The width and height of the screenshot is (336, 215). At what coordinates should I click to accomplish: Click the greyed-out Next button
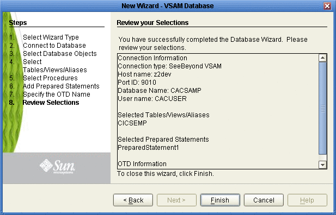tap(176, 200)
